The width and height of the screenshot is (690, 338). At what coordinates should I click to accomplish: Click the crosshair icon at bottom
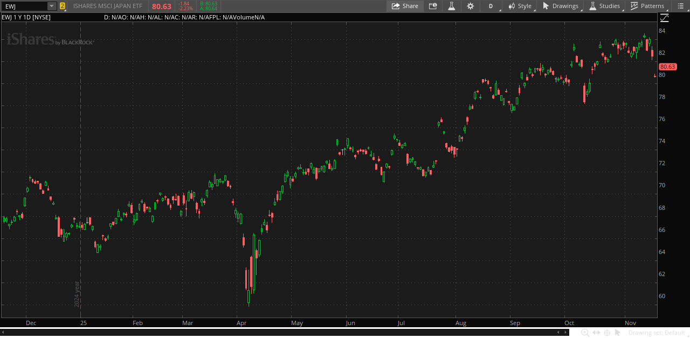click(607, 333)
